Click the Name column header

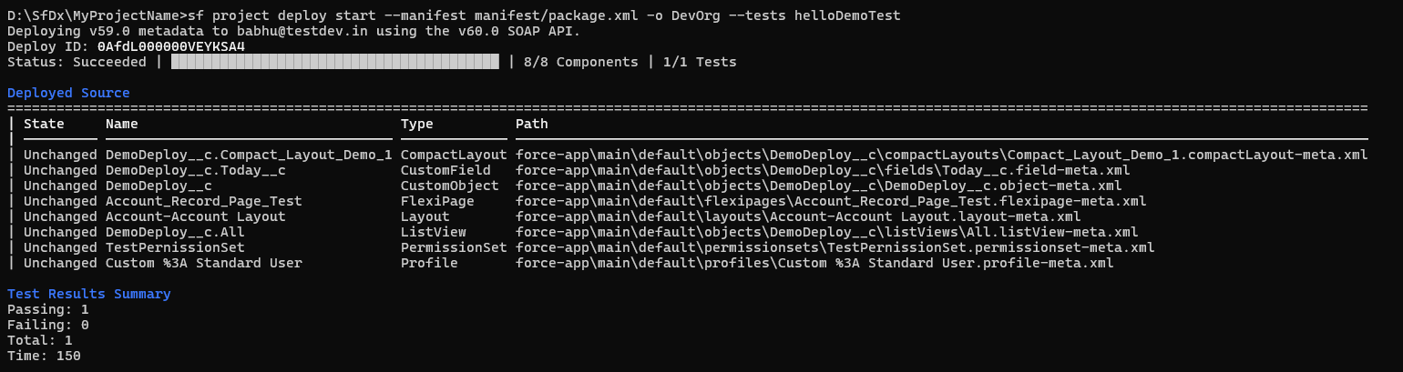[x=122, y=124]
